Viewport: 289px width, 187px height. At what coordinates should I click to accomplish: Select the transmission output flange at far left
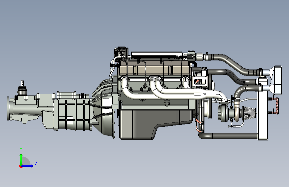click(x=8, y=108)
